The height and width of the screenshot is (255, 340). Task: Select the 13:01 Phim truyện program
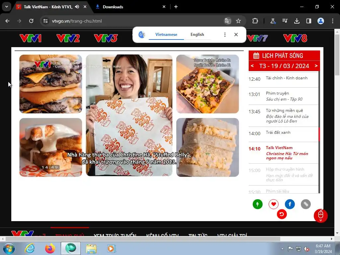[284, 96]
